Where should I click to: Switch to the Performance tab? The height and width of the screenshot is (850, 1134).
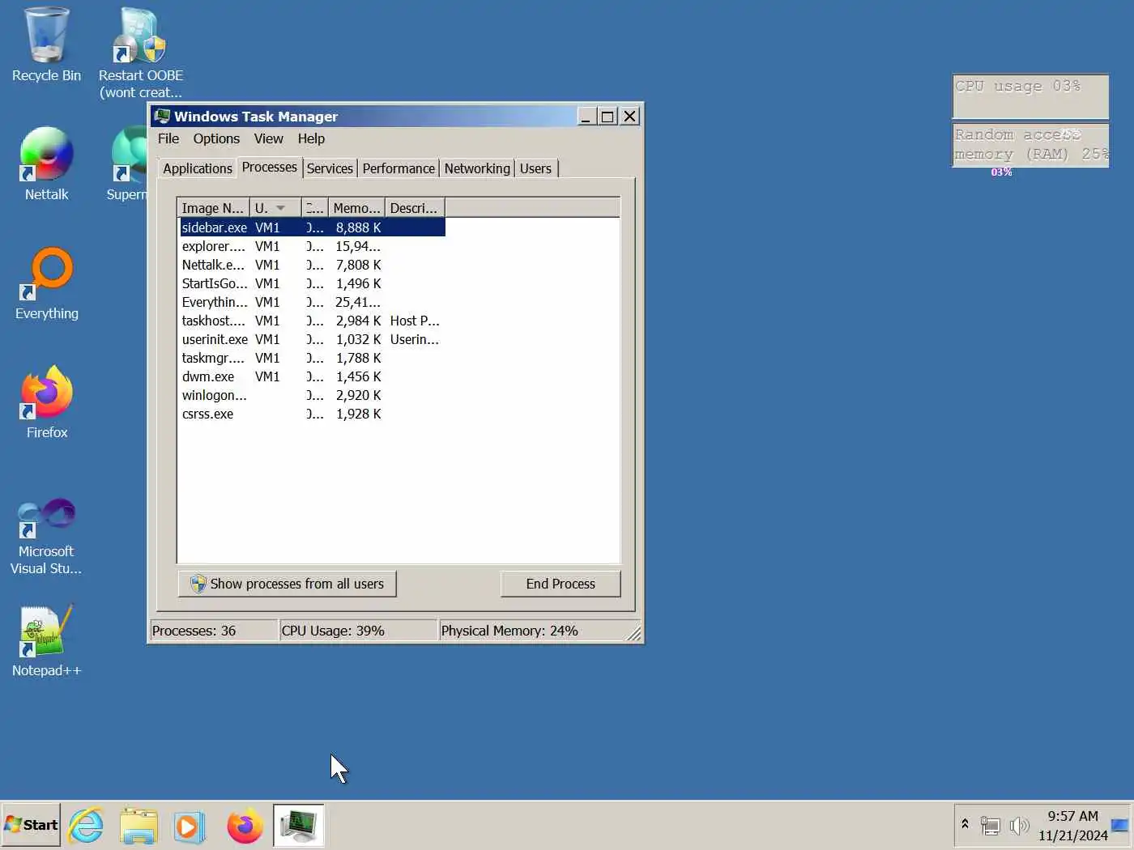399,168
